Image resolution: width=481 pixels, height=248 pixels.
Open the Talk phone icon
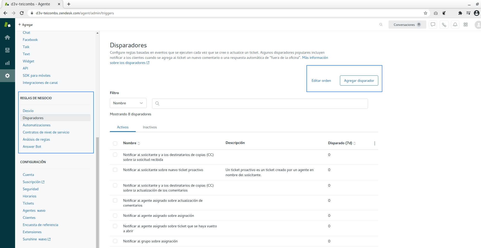(x=444, y=25)
